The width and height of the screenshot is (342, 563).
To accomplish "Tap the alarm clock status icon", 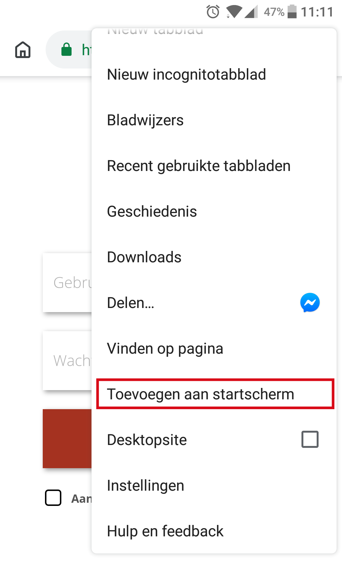I will click(x=213, y=12).
